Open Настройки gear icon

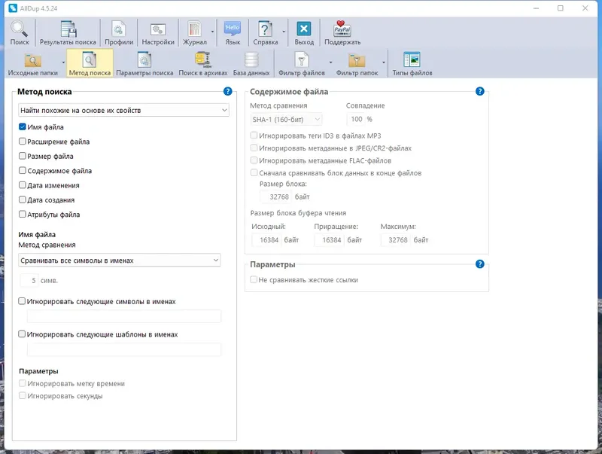click(x=158, y=32)
